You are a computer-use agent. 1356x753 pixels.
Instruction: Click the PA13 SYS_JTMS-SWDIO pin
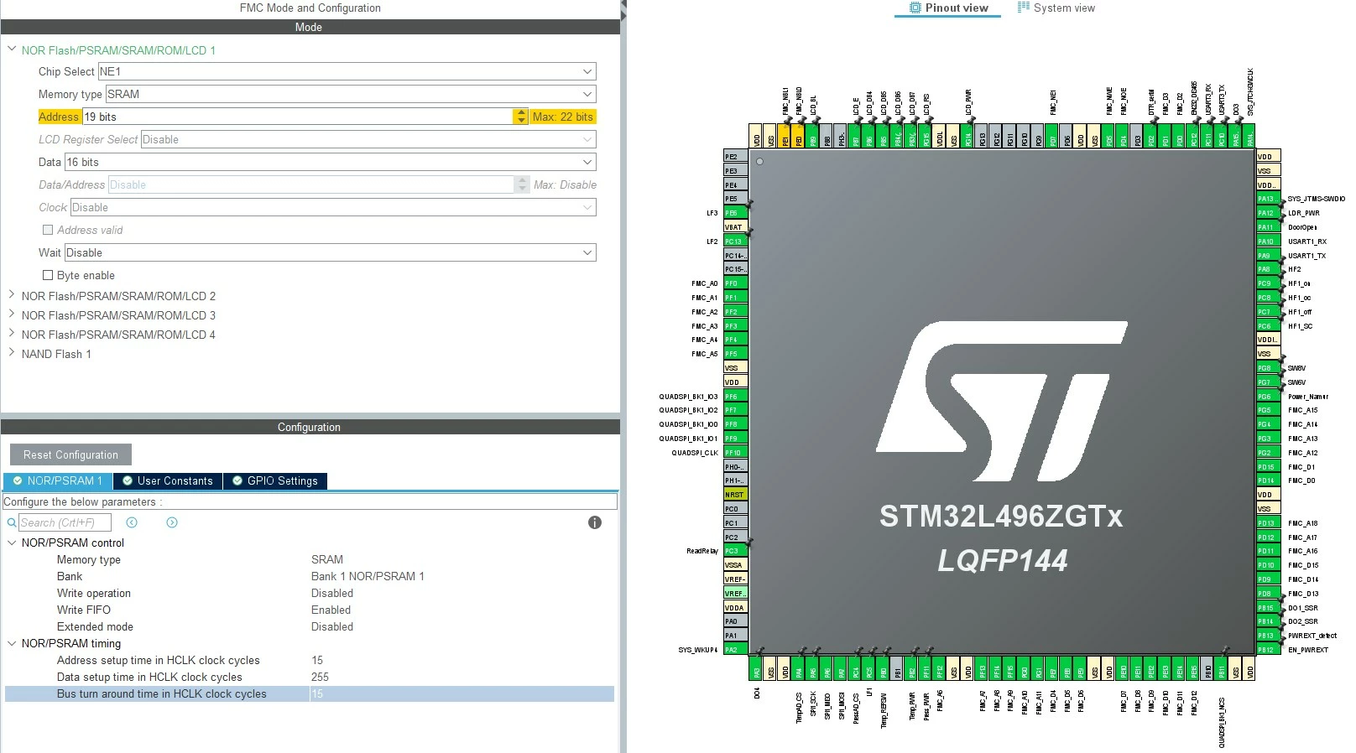point(1266,199)
